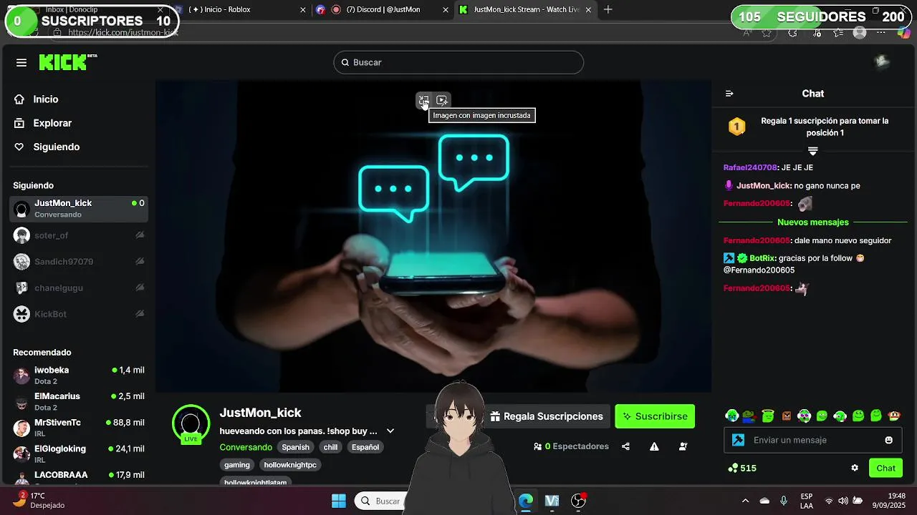Expand the stream title chevron

tap(390, 431)
